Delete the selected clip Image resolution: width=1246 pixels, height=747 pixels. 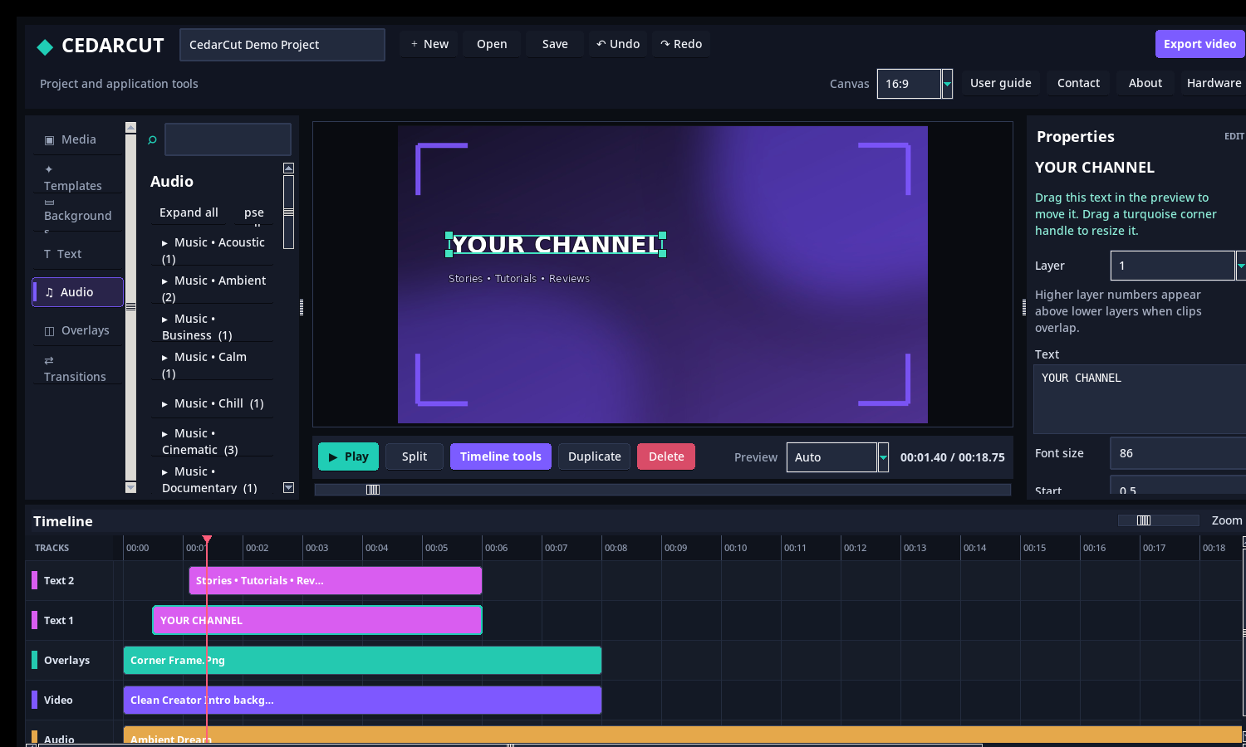tap(666, 456)
